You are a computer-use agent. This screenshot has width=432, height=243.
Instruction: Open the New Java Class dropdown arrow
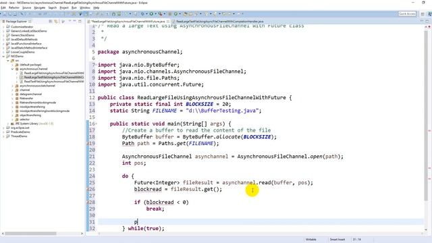(x=180, y=13)
